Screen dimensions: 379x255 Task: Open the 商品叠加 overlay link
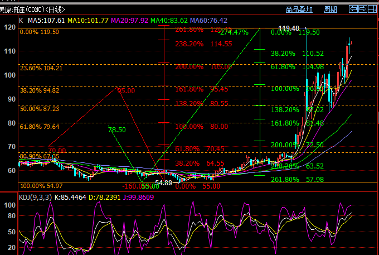point(299,9)
